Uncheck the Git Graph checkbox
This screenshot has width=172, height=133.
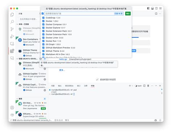[x=43, y=44]
